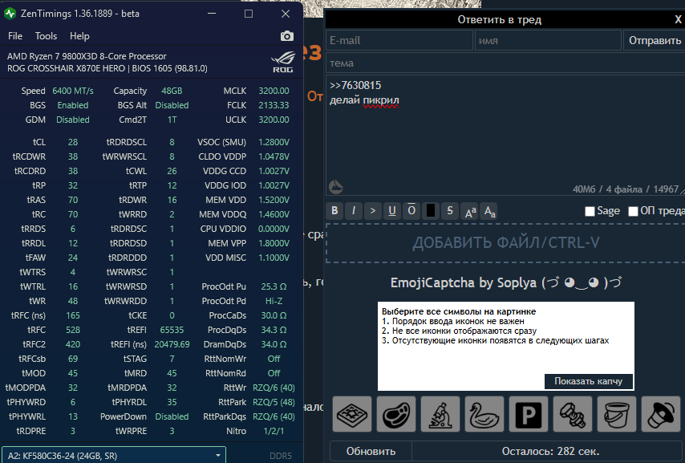Click the ProcCaDs value 30.0 Ω

tap(274, 315)
